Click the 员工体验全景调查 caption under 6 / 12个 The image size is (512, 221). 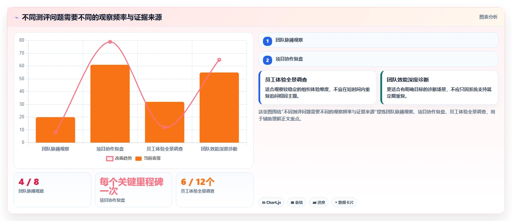198,191
